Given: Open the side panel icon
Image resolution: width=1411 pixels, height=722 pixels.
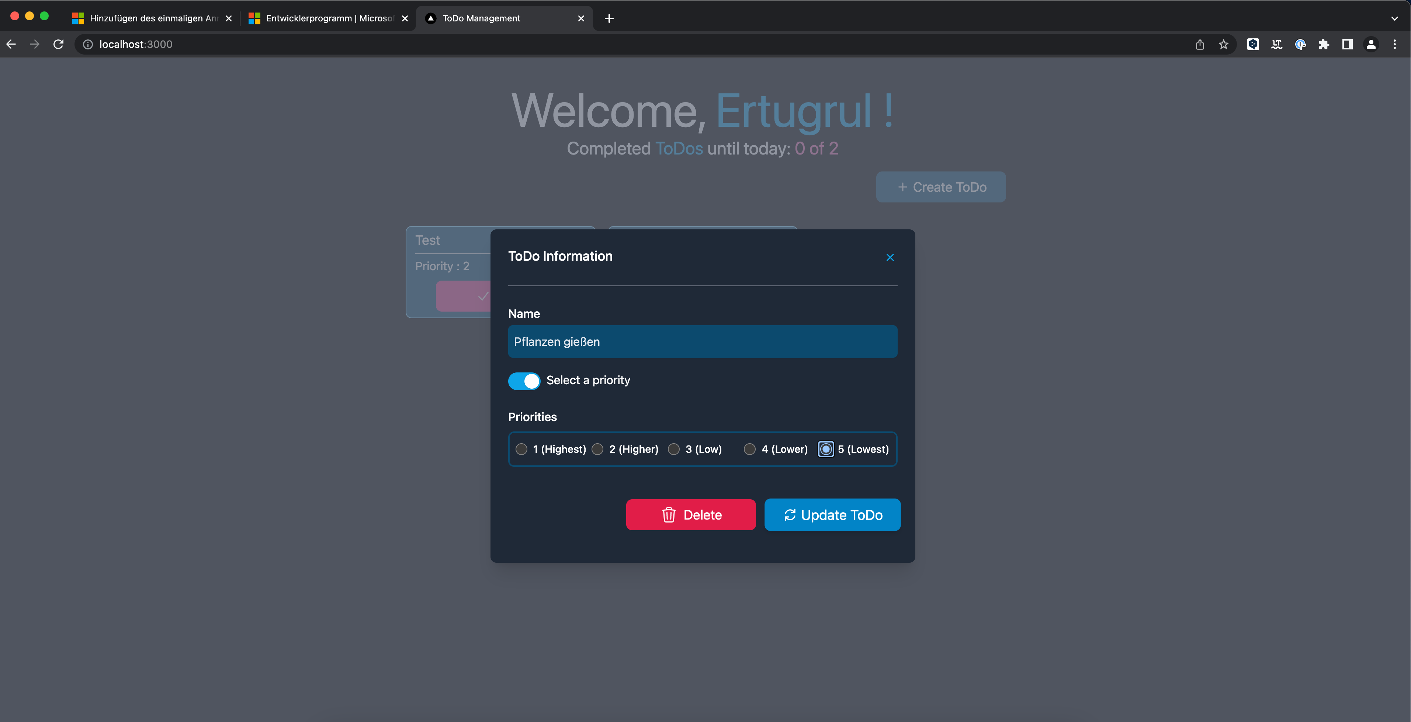Looking at the screenshot, I should (x=1348, y=44).
